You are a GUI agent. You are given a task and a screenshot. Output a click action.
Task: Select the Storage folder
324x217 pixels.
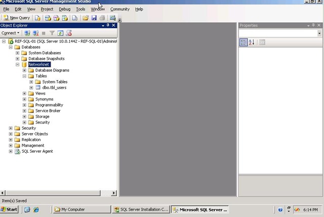pos(42,116)
